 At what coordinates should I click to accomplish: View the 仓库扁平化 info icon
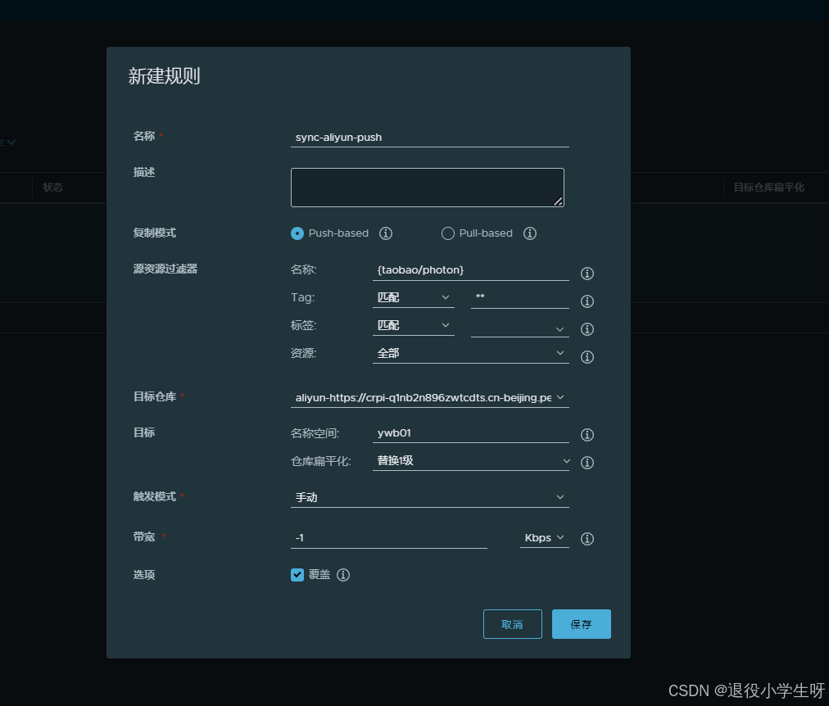point(587,462)
